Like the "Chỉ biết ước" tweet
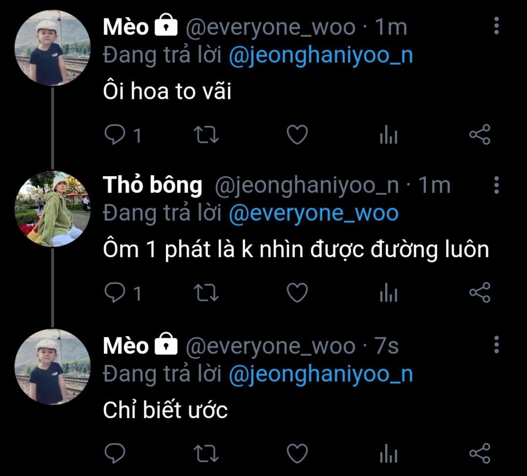The height and width of the screenshot is (476, 527). (296, 453)
